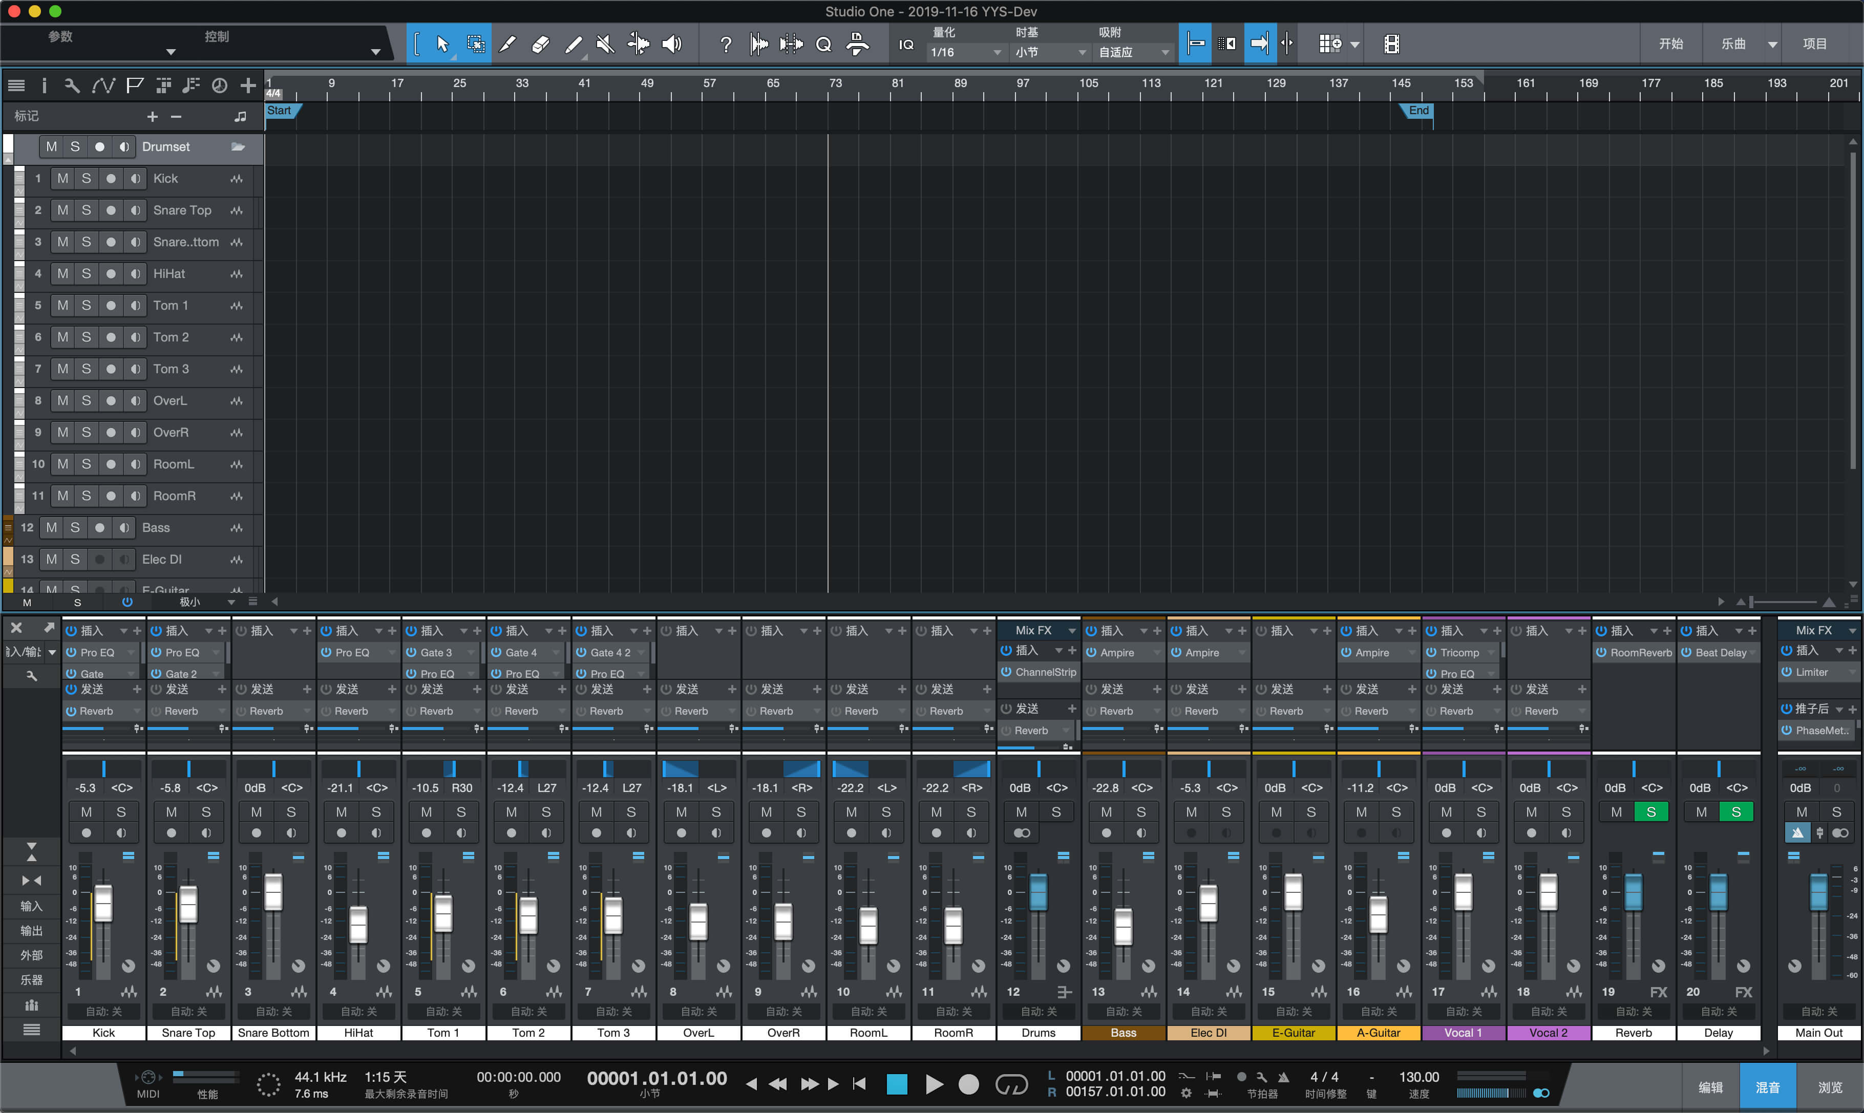Open the Snap adaptive dropdown
The height and width of the screenshot is (1113, 1864).
point(1133,52)
